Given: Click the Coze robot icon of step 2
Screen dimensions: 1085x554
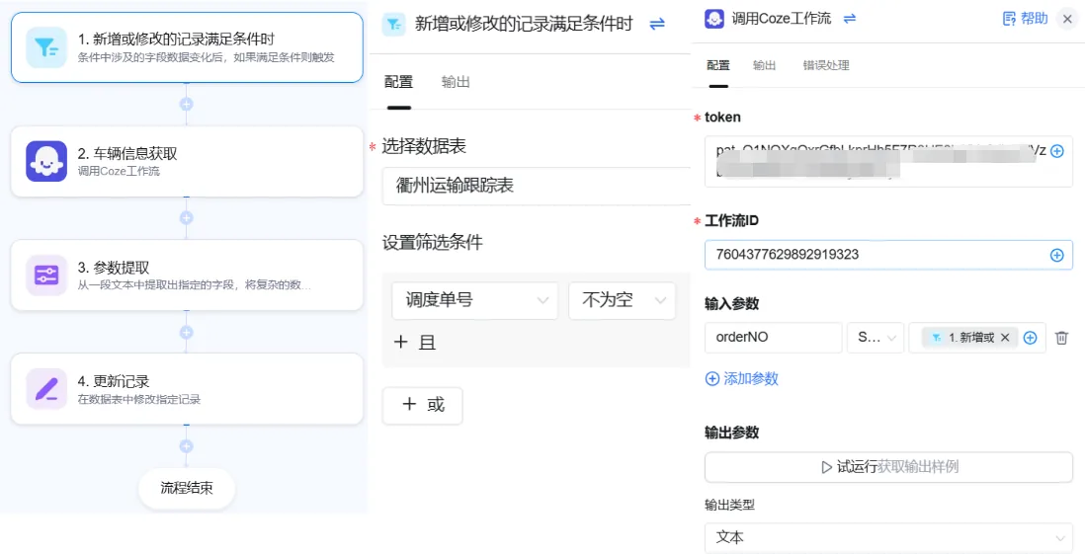Looking at the screenshot, I should (46, 161).
